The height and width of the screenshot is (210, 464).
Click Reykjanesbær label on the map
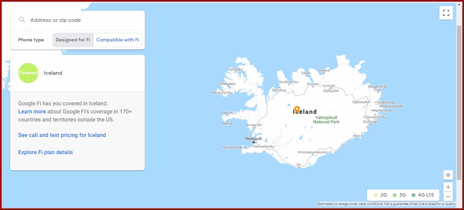[x=233, y=147]
